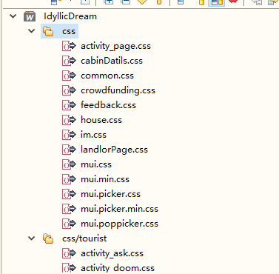This screenshot has width=279, height=274.
Task: Click the file icon beside common.css
Action: 69,76
